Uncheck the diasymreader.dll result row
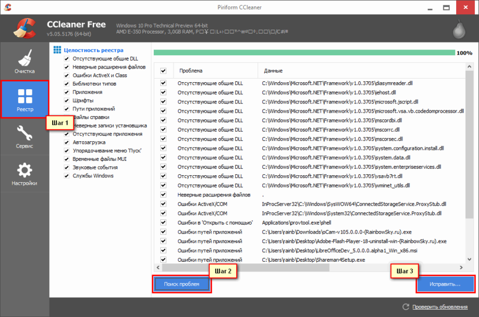Image resolution: width=479 pixels, height=317 pixels. pyautogui.click(x=163, y=83)
